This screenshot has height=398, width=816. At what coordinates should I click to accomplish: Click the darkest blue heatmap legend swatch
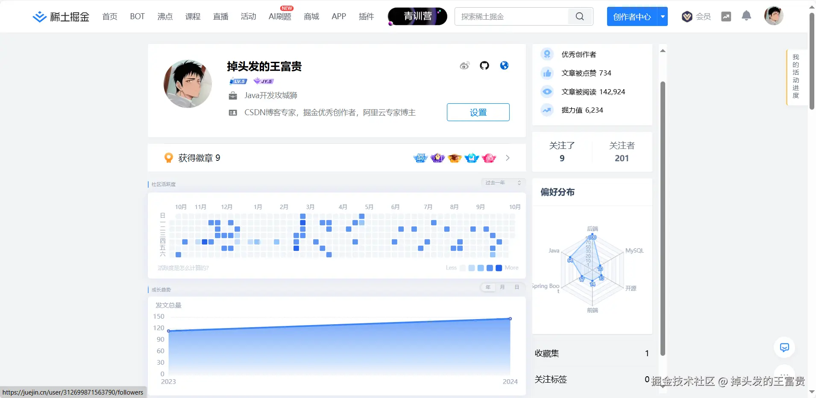point(498,268)
